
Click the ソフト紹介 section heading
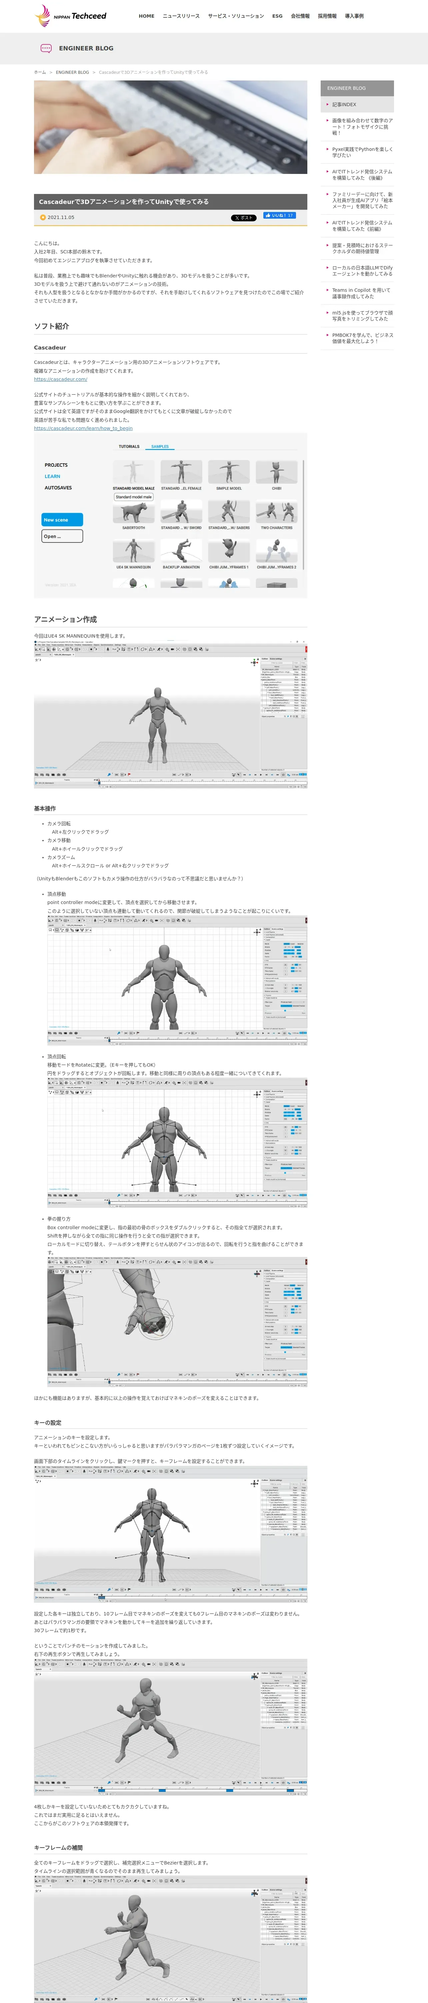(51, 326)
